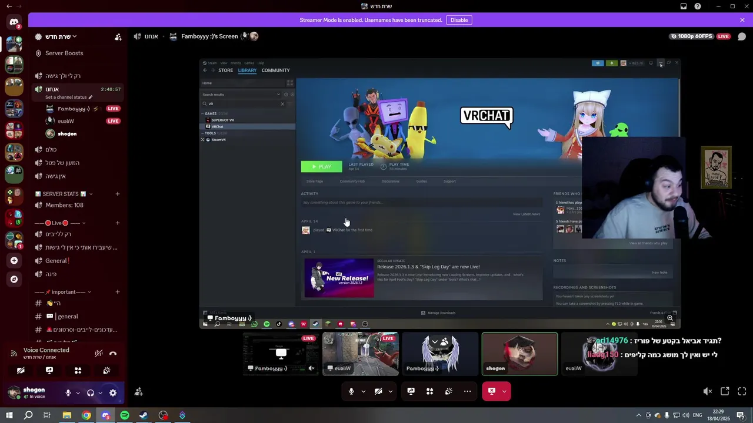
Task: Open soundboard from voice panel
Action: pos(106,371)
